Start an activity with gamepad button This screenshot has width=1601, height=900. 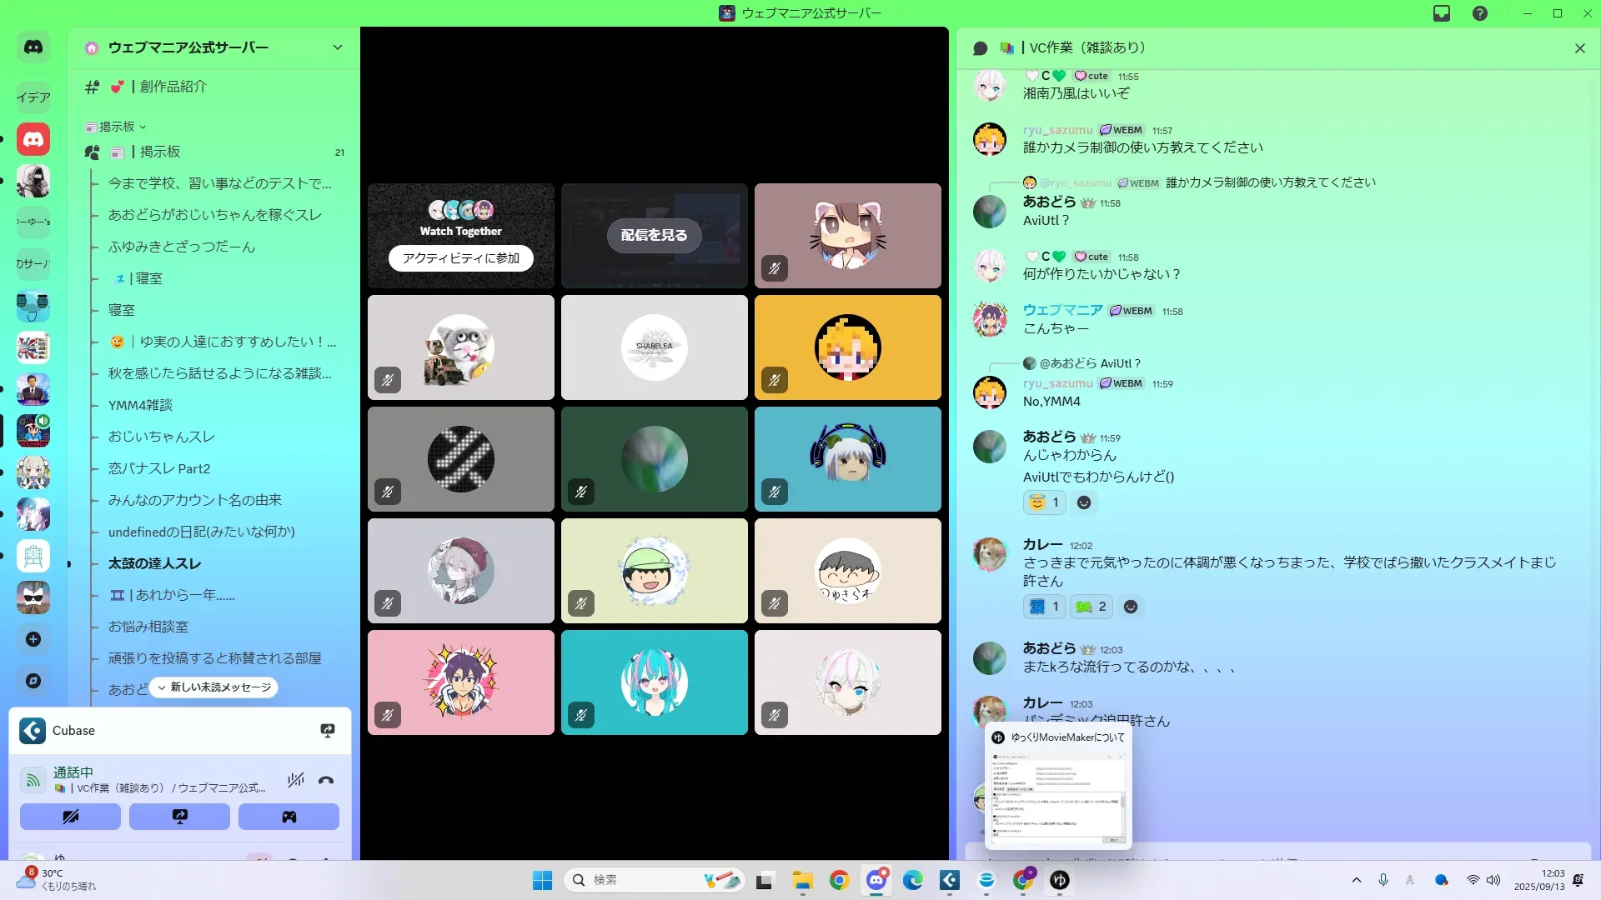pos(289,817)
